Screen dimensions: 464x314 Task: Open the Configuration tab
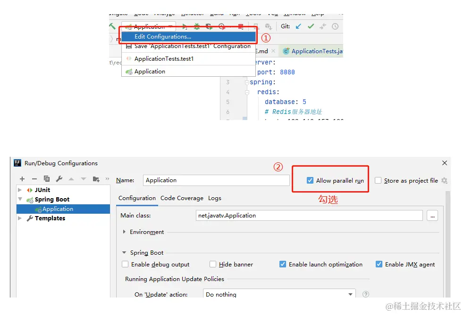(137, 198)
